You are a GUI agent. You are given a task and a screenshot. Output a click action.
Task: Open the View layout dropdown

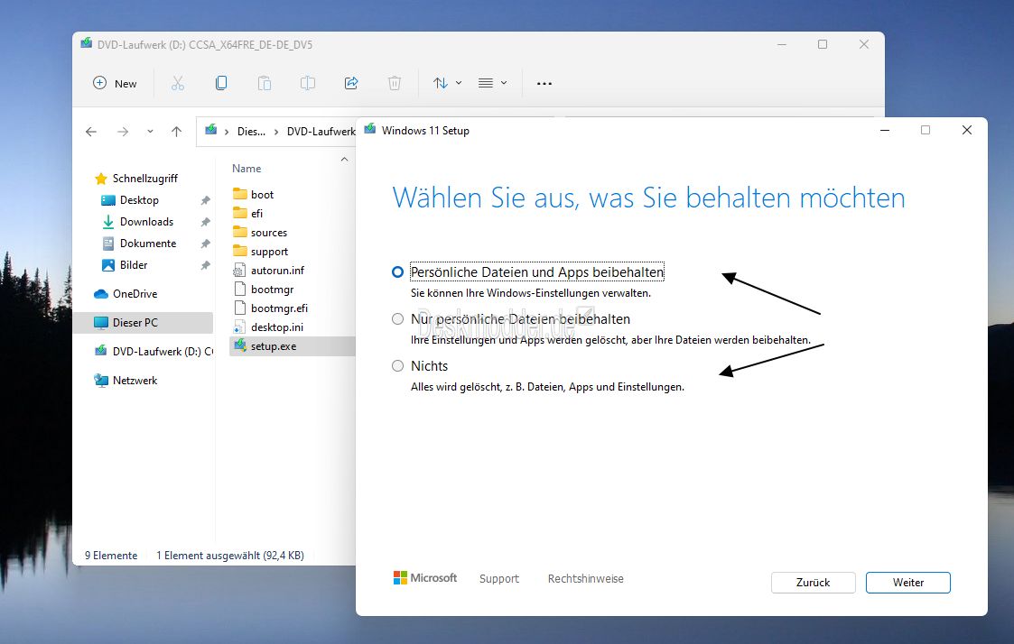coord(493,83)
